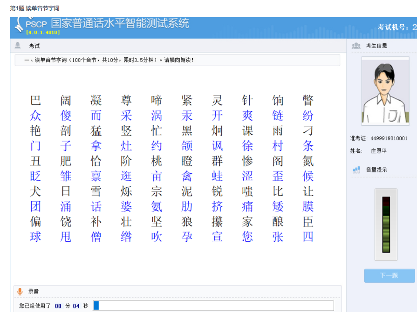The width and height of the screenshot is (417, 314).
Task: Click the blue character 四 in the last row
Action: coord(308,237)
